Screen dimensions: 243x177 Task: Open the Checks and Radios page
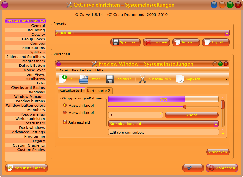coord(26,88)
